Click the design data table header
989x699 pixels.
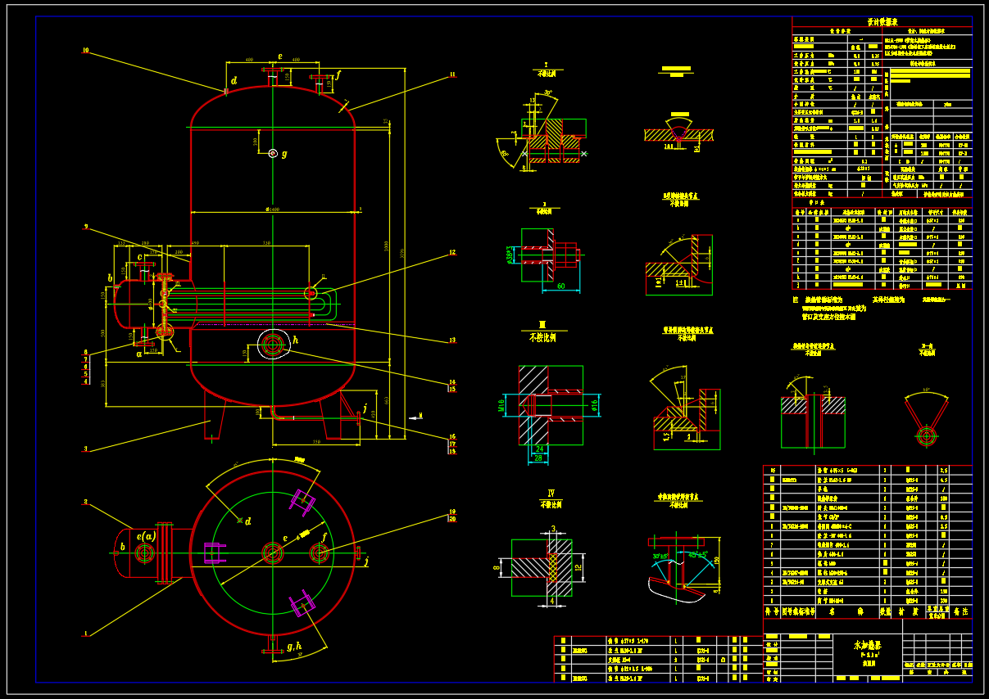[882, 22]
